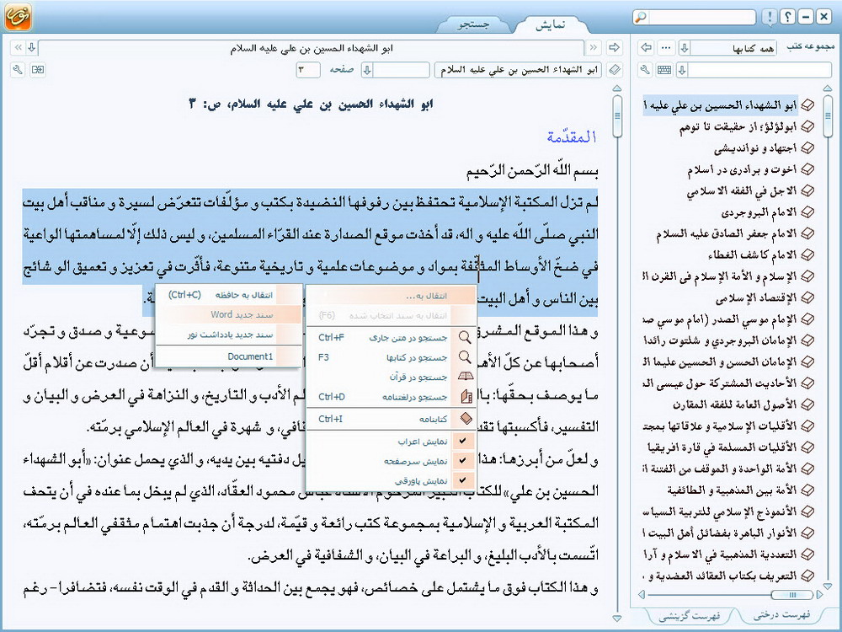842x632 pixels.
Task: Open the فهرست گزینشی tab
Action: [x=690, y=615]
